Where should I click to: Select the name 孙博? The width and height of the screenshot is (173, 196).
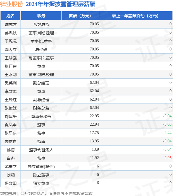click(x=11, y=150)
